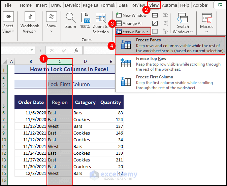Switch to the Page Layout tab
This screenshot has height=186, width=227.
tap(90, 5)
